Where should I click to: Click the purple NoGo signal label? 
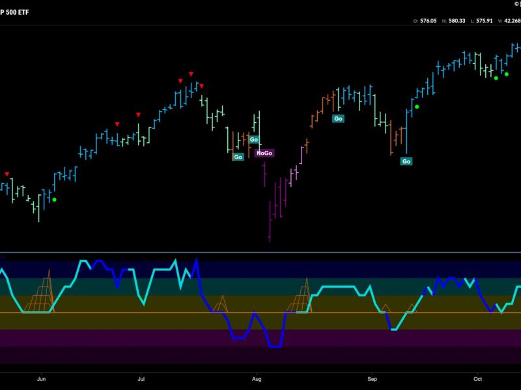click(x=264, y=153)
